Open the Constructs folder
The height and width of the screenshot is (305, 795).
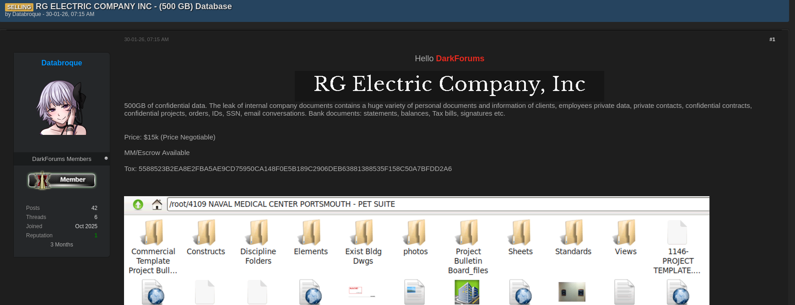point(206,237)
